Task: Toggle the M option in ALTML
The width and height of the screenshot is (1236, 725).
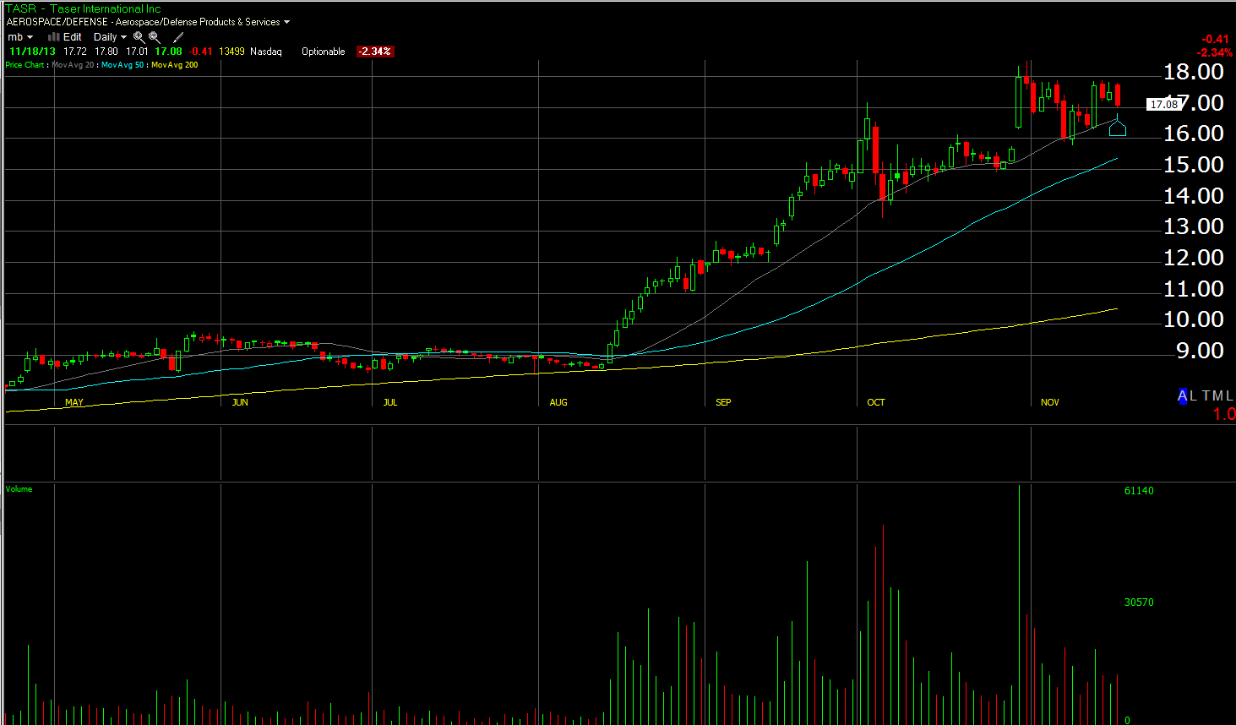Action: point(1218,396)
